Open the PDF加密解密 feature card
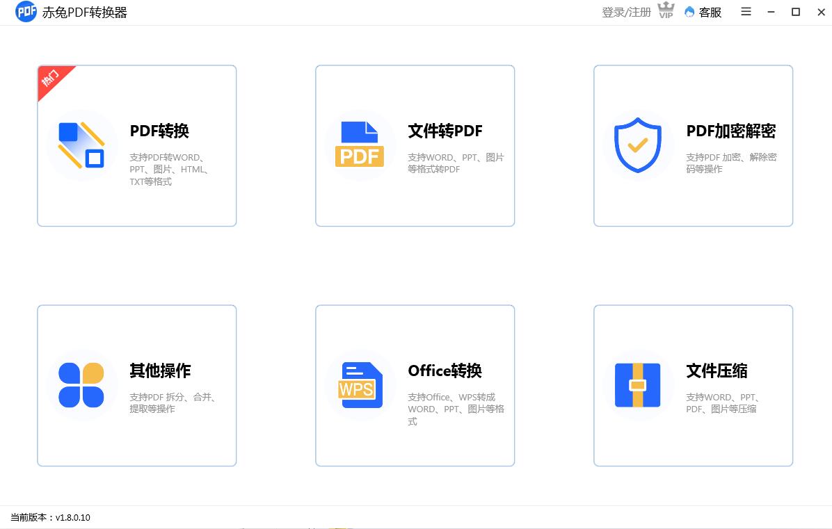This screenshot has width=832, height=529. 693,145
